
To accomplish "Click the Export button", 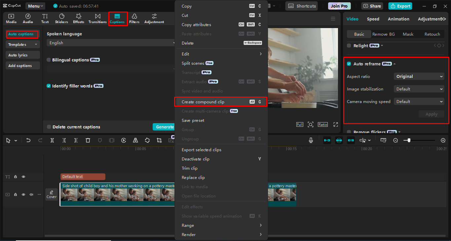I will [x=400, y=6].
